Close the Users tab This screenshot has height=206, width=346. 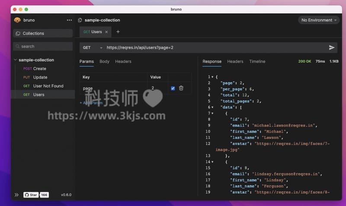coord(106,32)
